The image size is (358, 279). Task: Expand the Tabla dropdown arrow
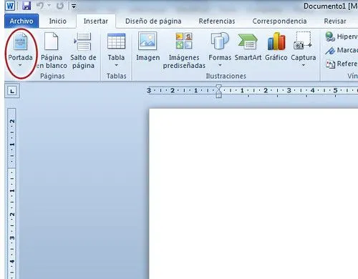[x=116, y=65]
